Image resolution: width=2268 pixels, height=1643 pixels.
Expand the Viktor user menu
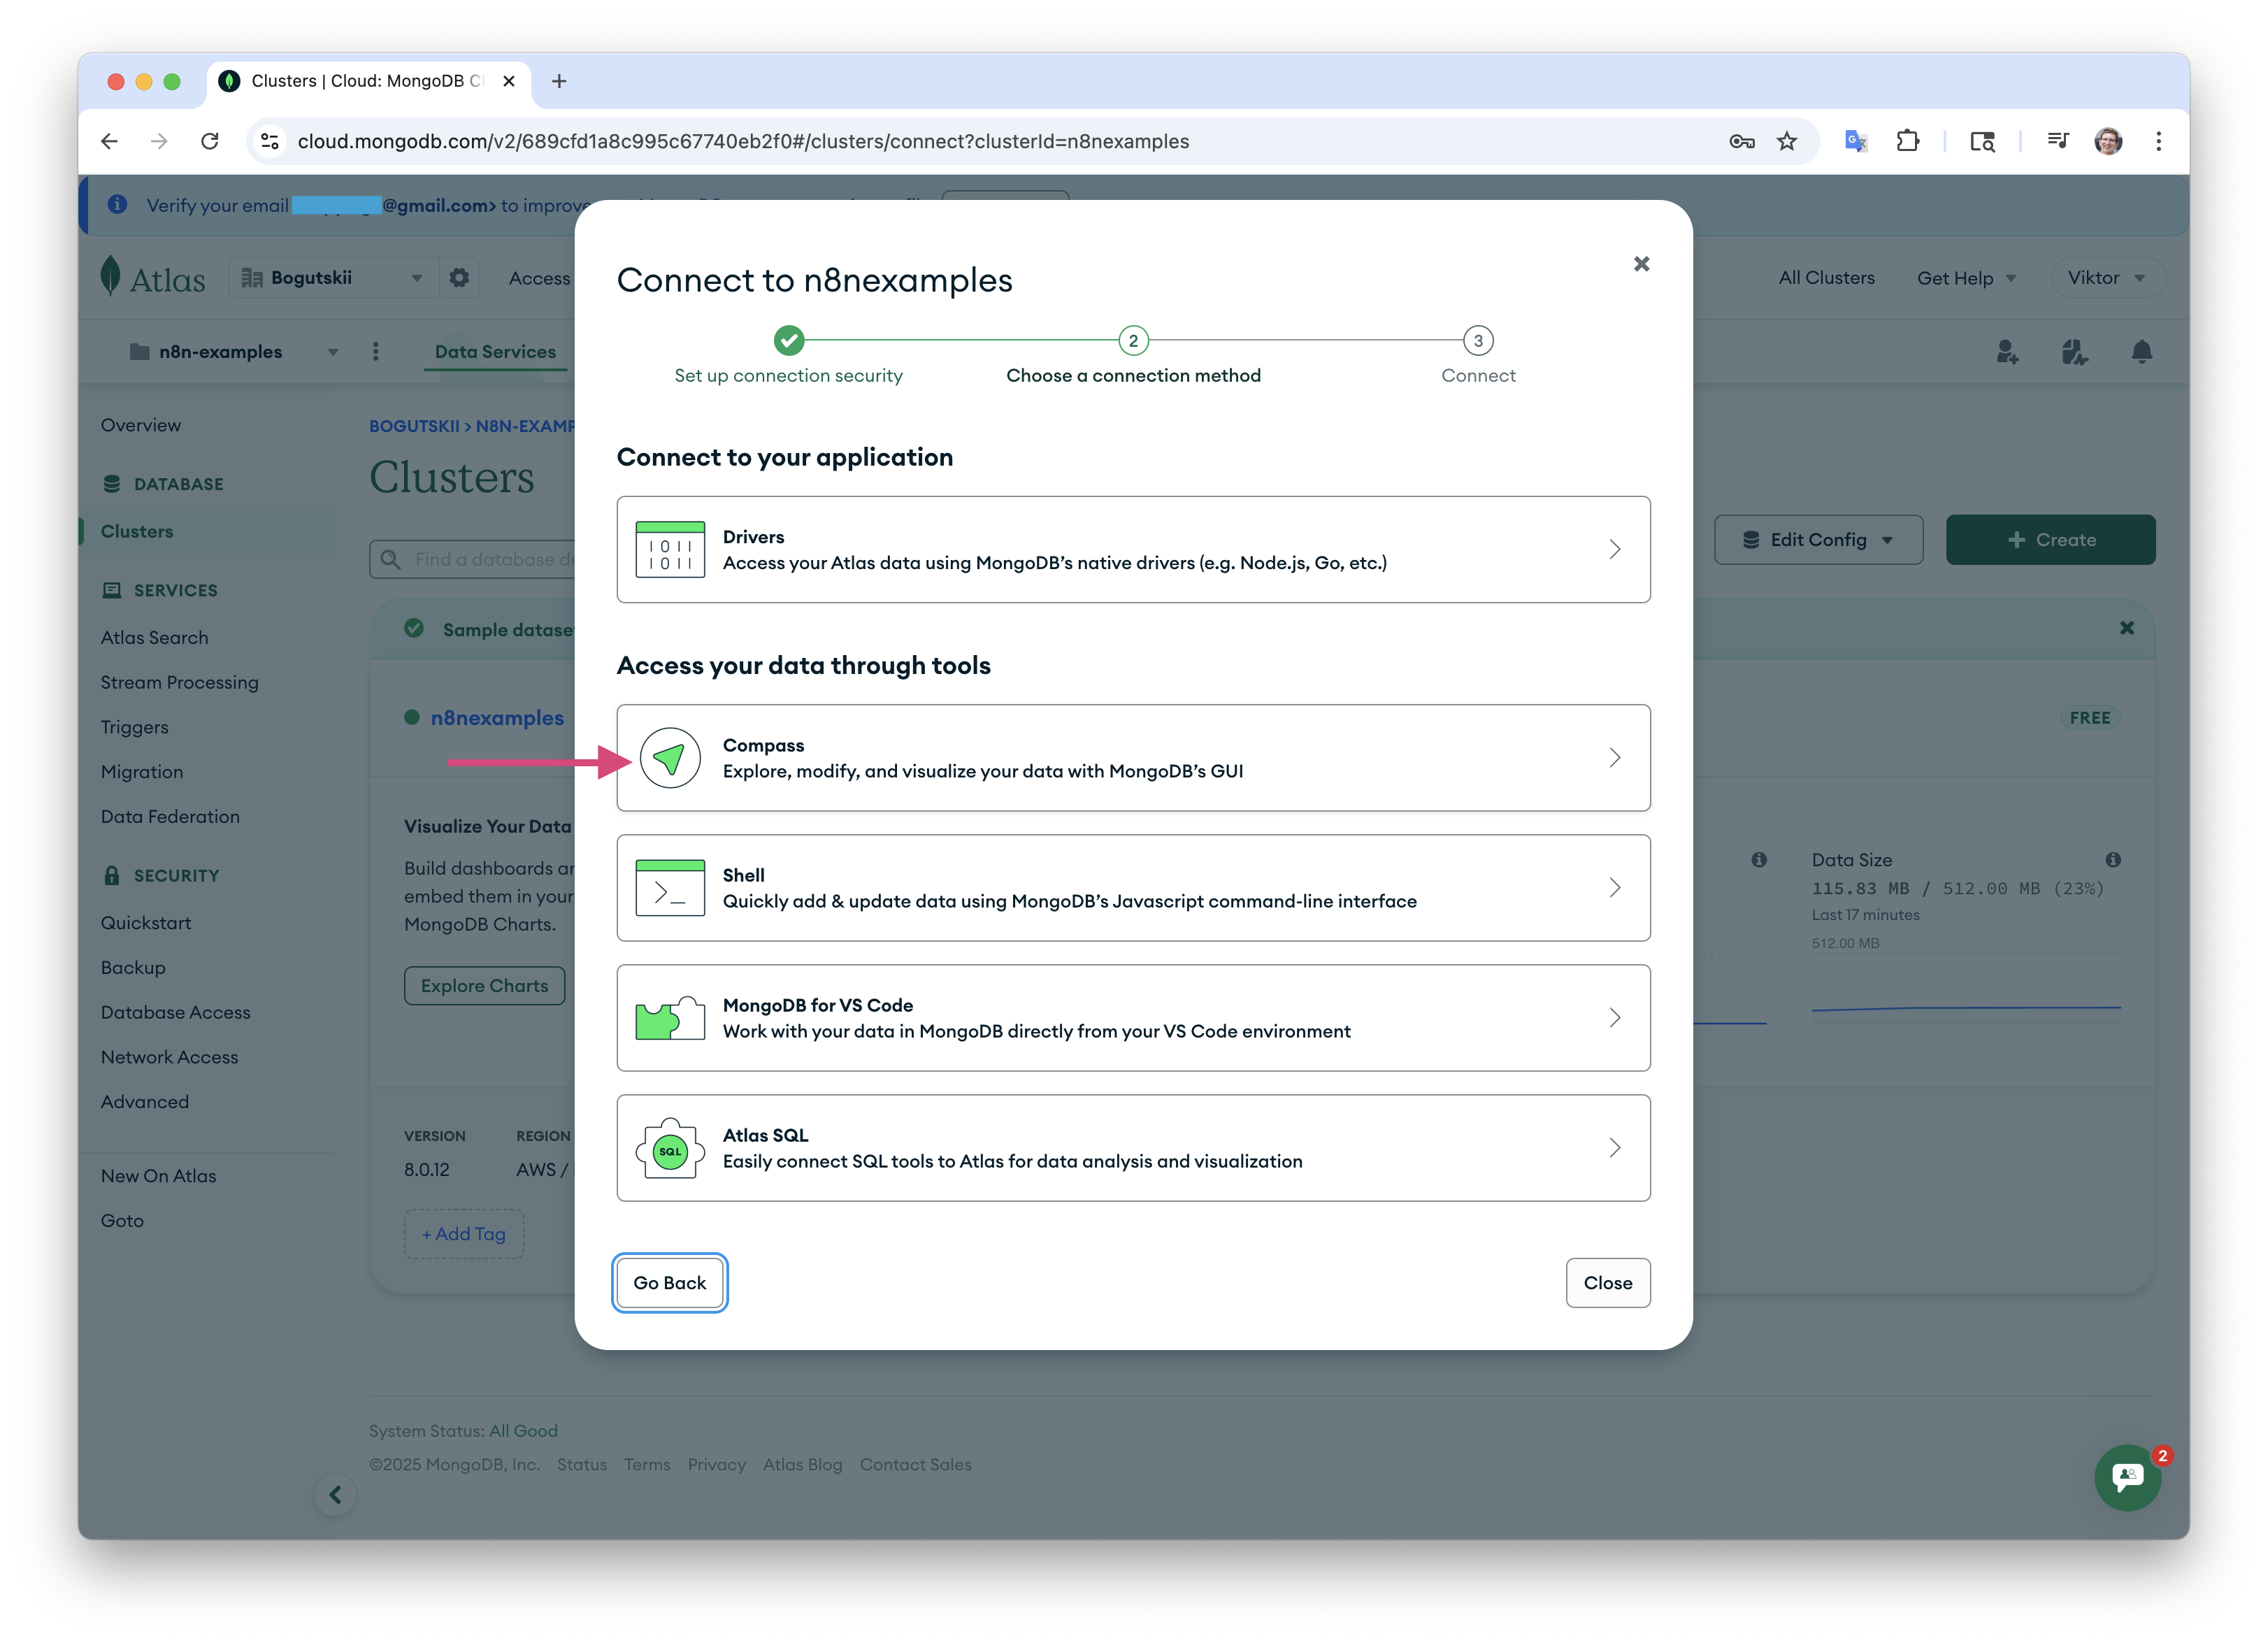(2106, 278)
